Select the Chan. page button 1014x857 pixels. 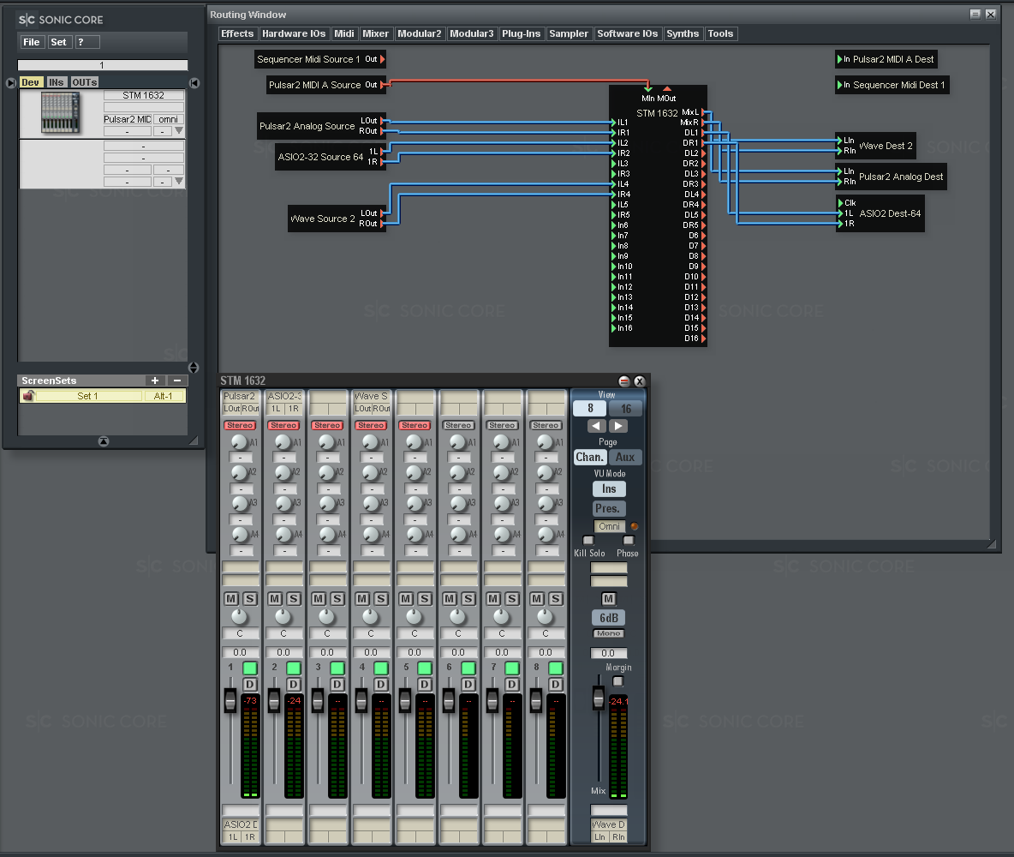(590, 457)
